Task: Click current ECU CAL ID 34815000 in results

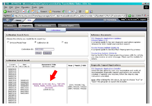Action: click(12, 69)
